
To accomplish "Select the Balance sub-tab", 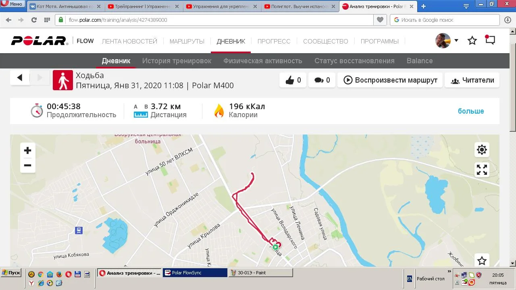I will 420,61.
